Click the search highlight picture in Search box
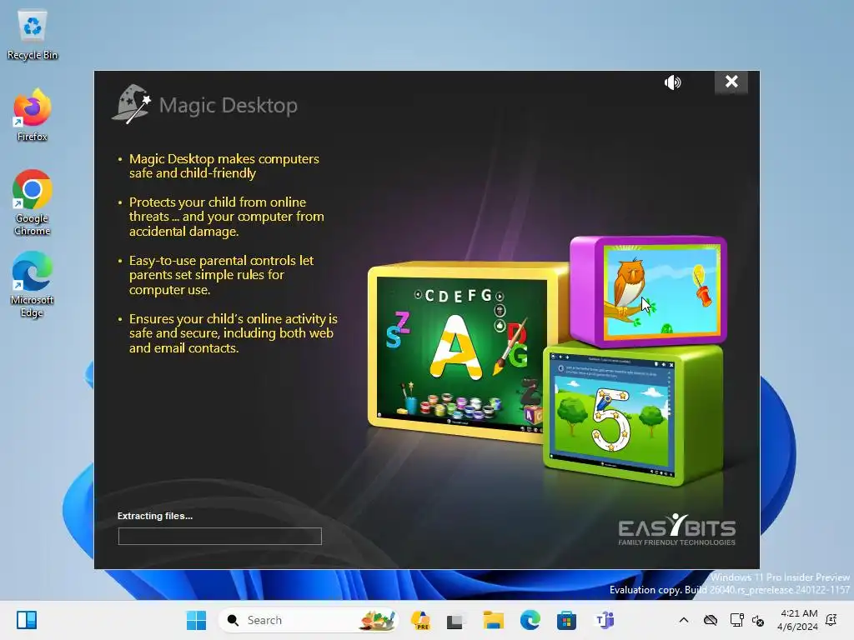This screenshot has width=854, height=640. coord(376,620)
